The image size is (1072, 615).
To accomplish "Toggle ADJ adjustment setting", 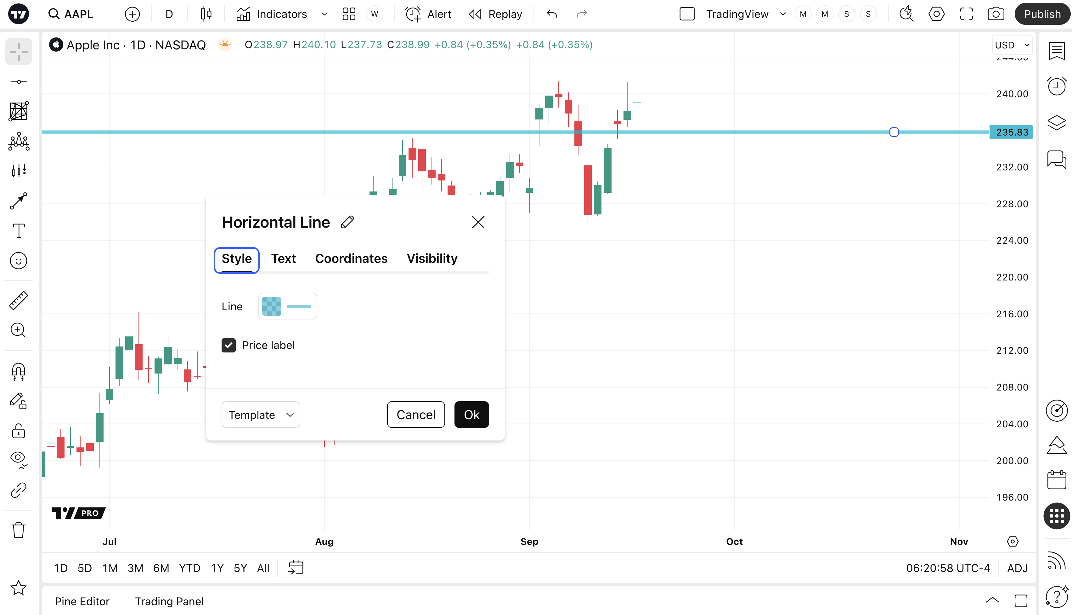I will 1017,568.
